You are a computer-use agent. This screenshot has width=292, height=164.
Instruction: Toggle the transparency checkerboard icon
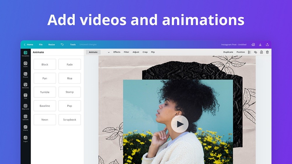(x=249, y=52)
